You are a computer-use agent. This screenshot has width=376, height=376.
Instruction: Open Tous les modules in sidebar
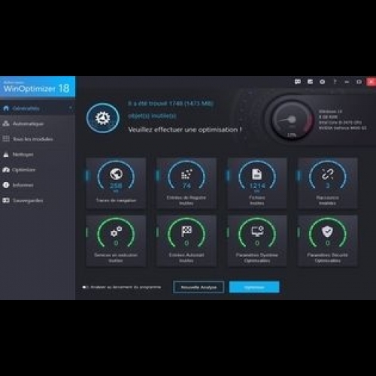click(x=38, y=139)
